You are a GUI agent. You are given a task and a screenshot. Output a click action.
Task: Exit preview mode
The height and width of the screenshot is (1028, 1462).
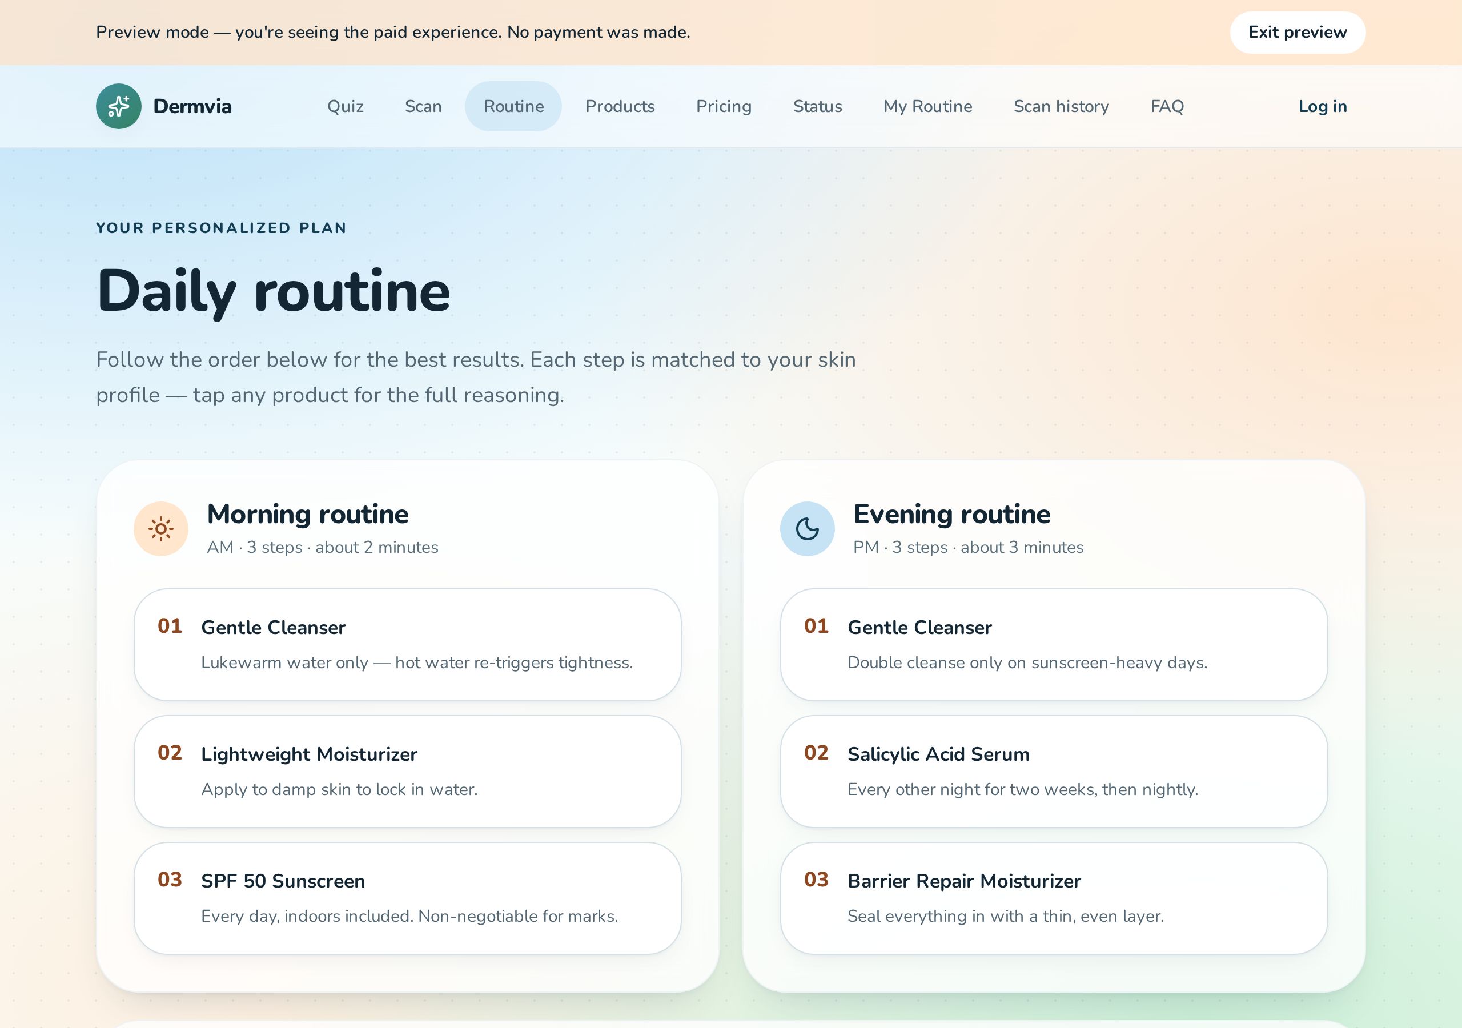1297,33
